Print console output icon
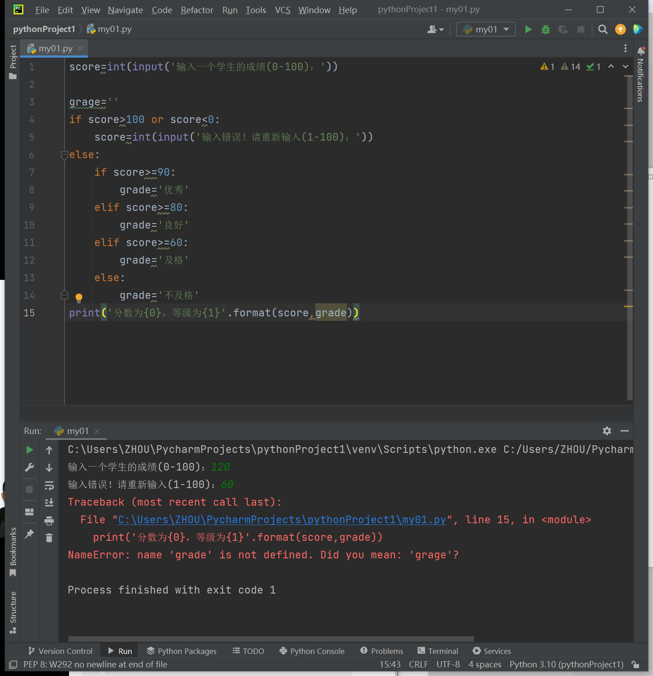The image size is (653, 676). pyautogui.click(x=49, y=521)
